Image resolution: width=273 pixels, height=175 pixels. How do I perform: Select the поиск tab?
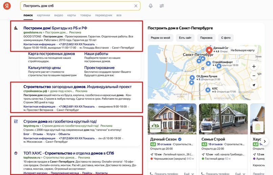coord(28,15)
